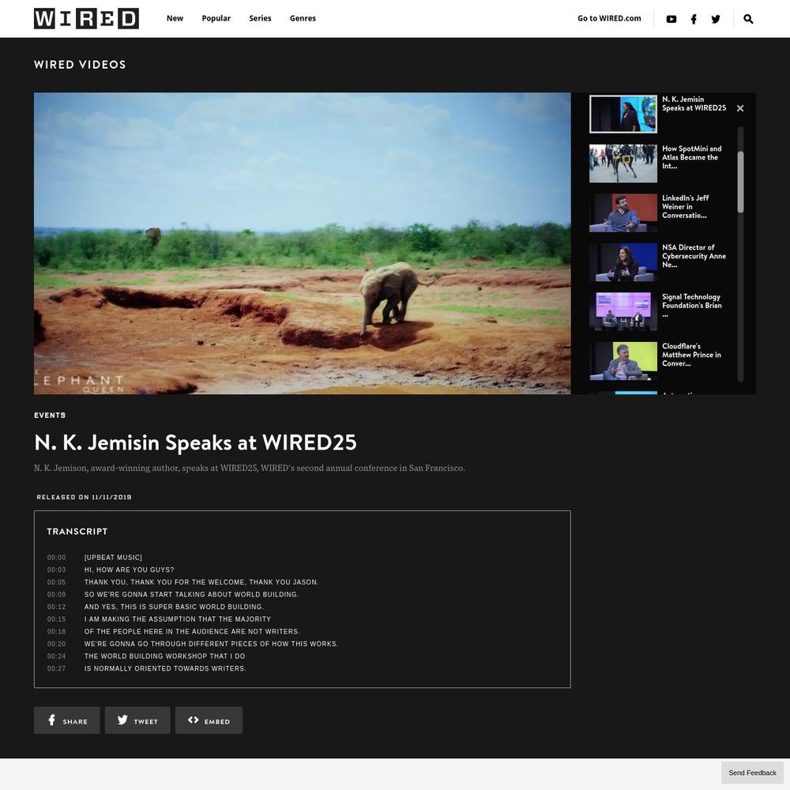Open the New menu item
790x790 pixels.
(x=175, y=18)
